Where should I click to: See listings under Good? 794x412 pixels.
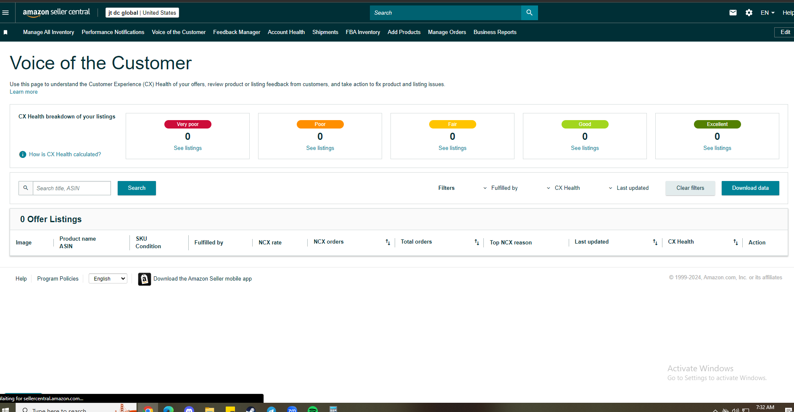point(585,148)
